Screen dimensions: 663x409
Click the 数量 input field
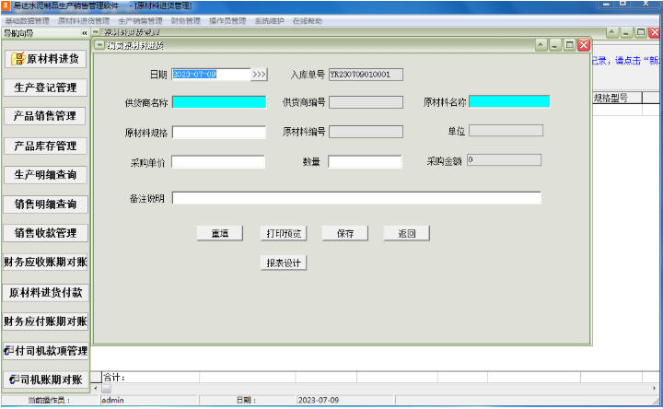click(x=365, y=161)
